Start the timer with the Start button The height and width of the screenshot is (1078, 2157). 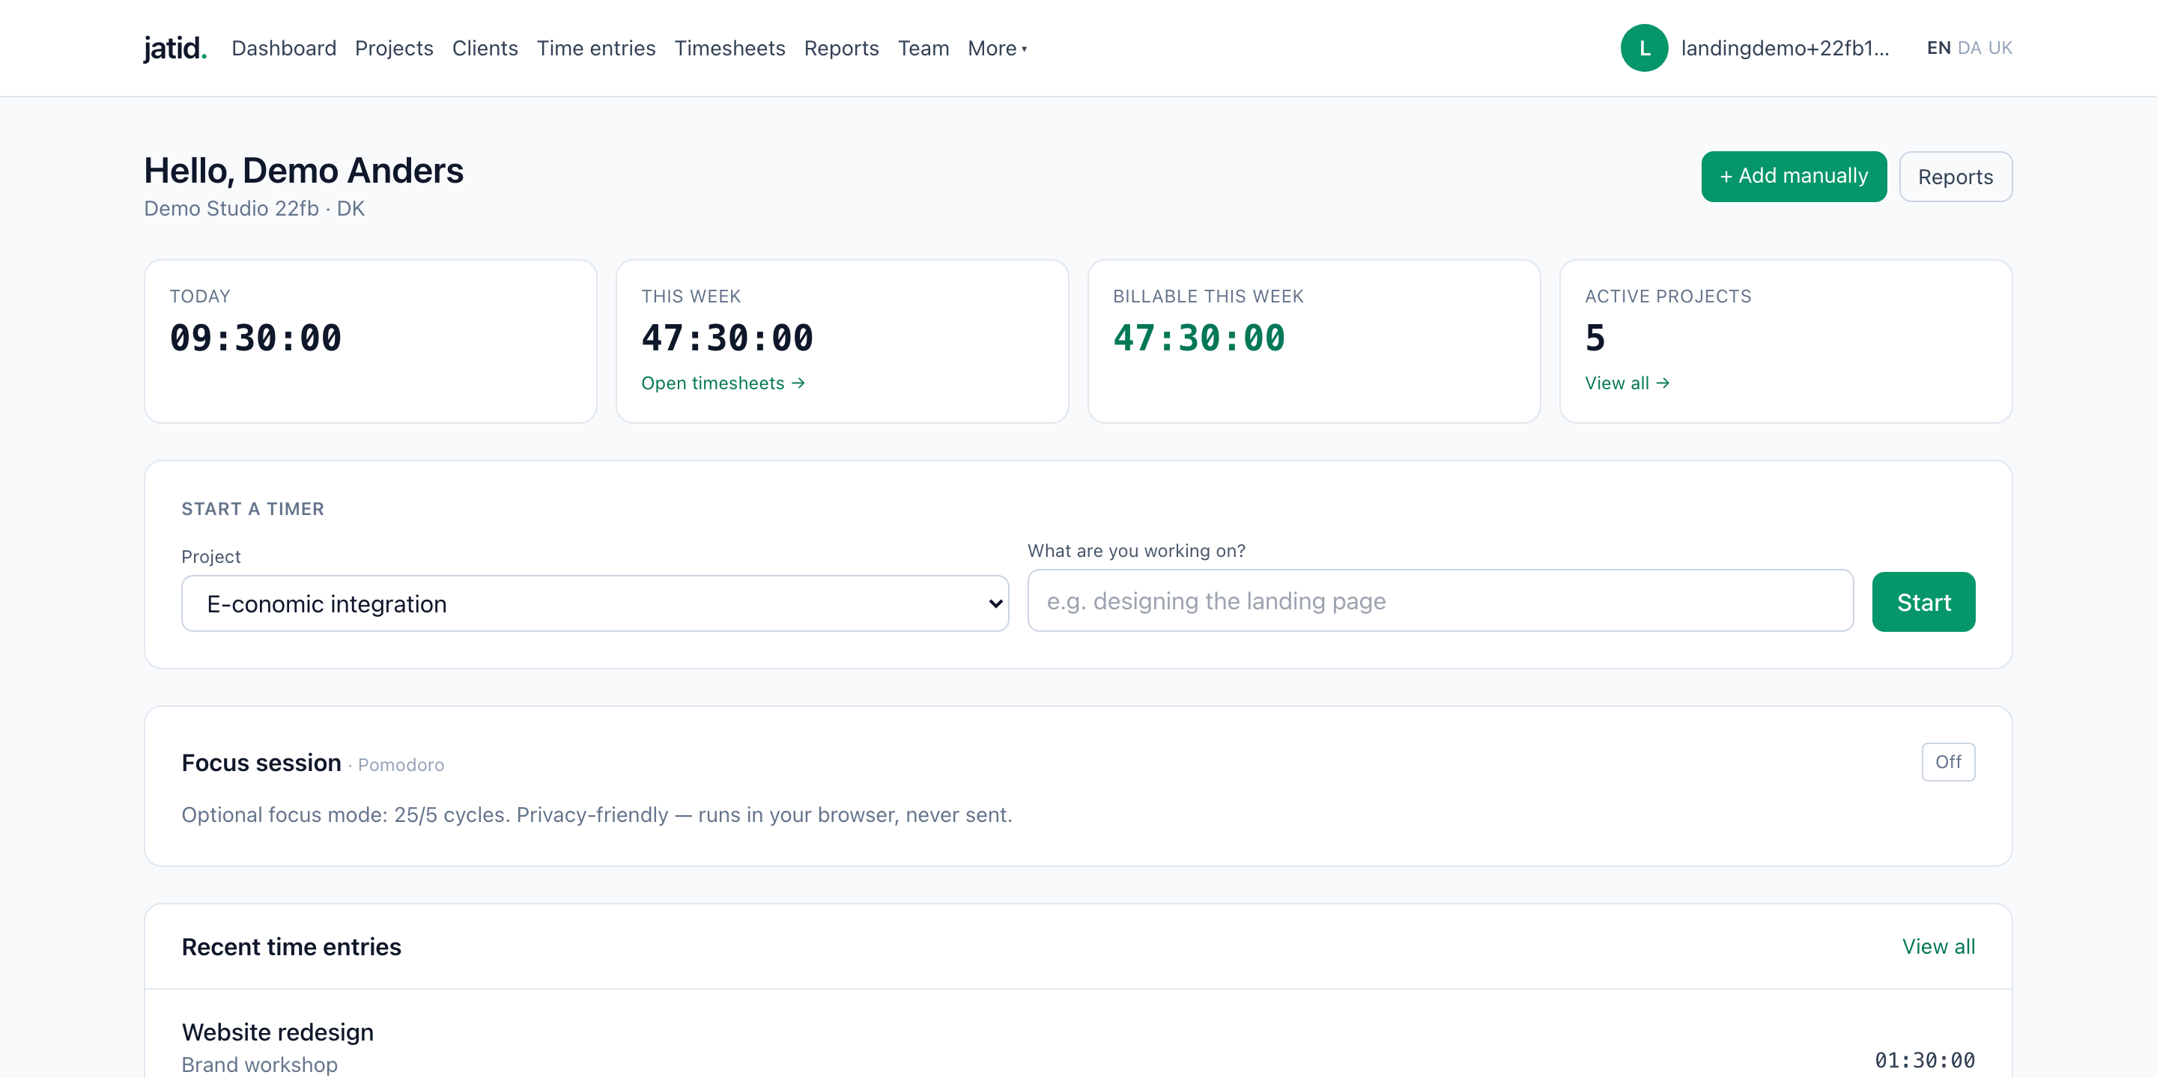point(1923,602)
